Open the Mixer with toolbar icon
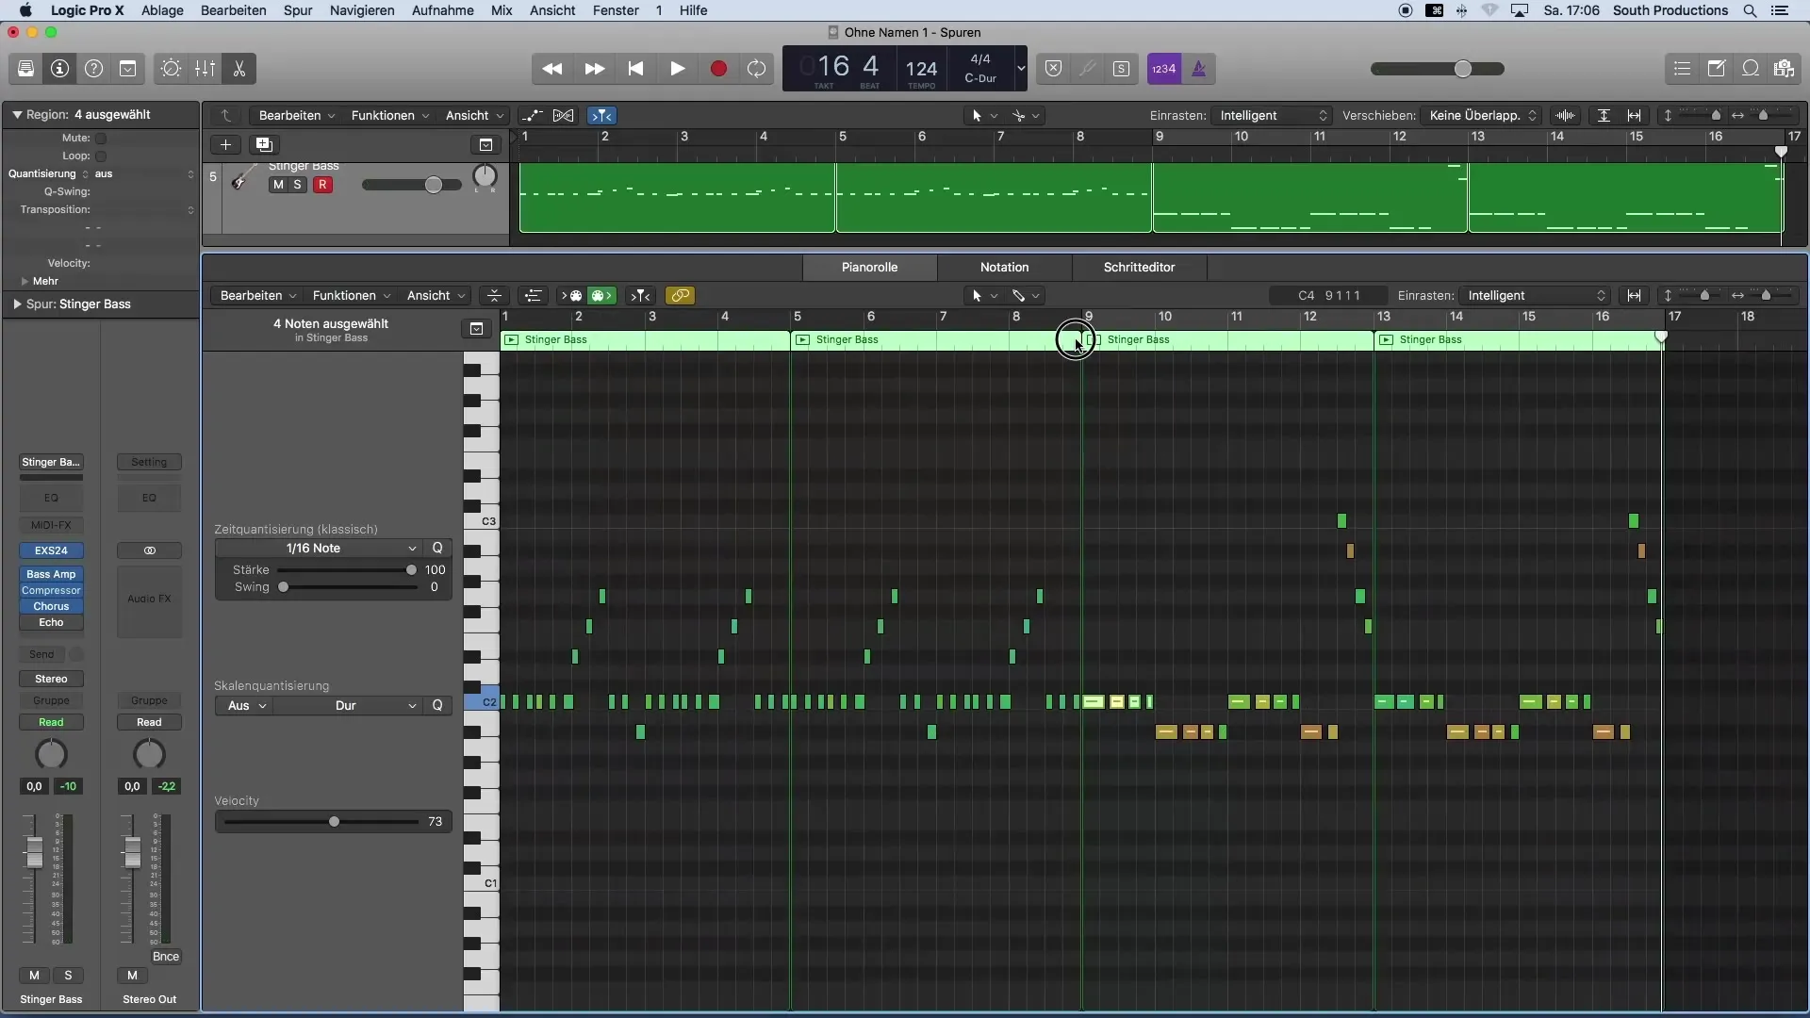The height and width of the screenshot is (1018, 1810). click(x=205, y=69)
